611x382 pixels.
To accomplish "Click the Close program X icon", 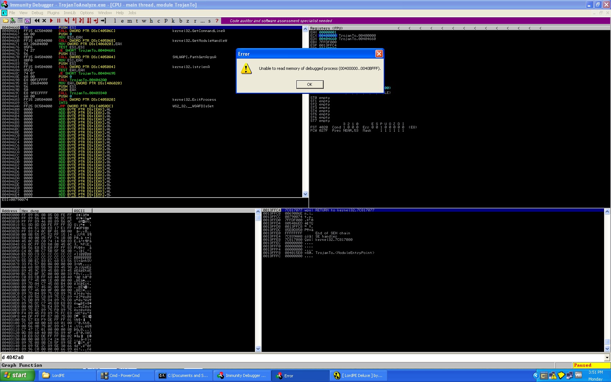I will click(x=44, y=21).
